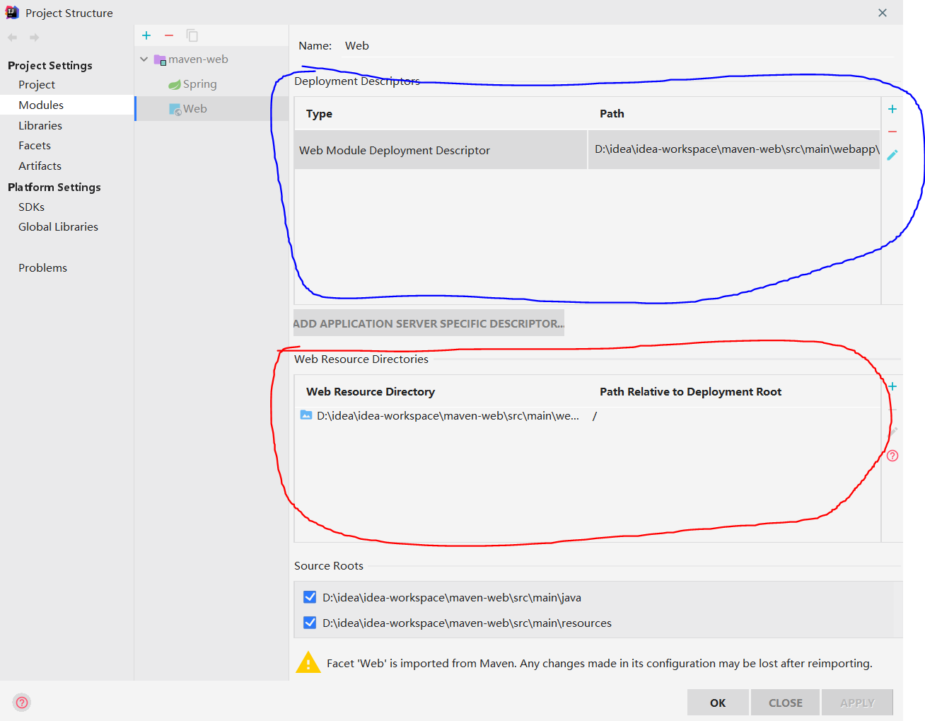Open web resource directories help icon
This screenshot has width=925, height=721.
(x=892, y=456)
